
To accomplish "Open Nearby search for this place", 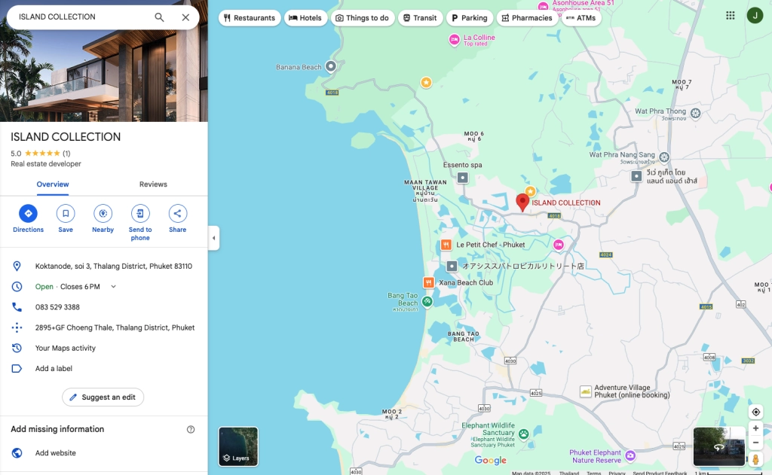I will [x=103, y=214].
